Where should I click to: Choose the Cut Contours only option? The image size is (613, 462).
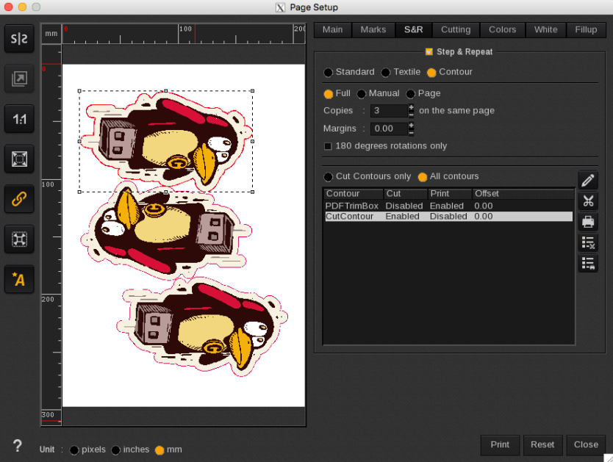(328, 177)
